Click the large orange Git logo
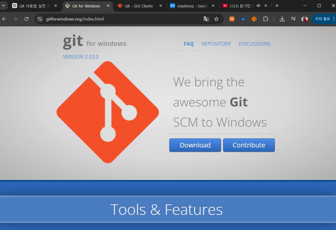 tap(108, 112)
